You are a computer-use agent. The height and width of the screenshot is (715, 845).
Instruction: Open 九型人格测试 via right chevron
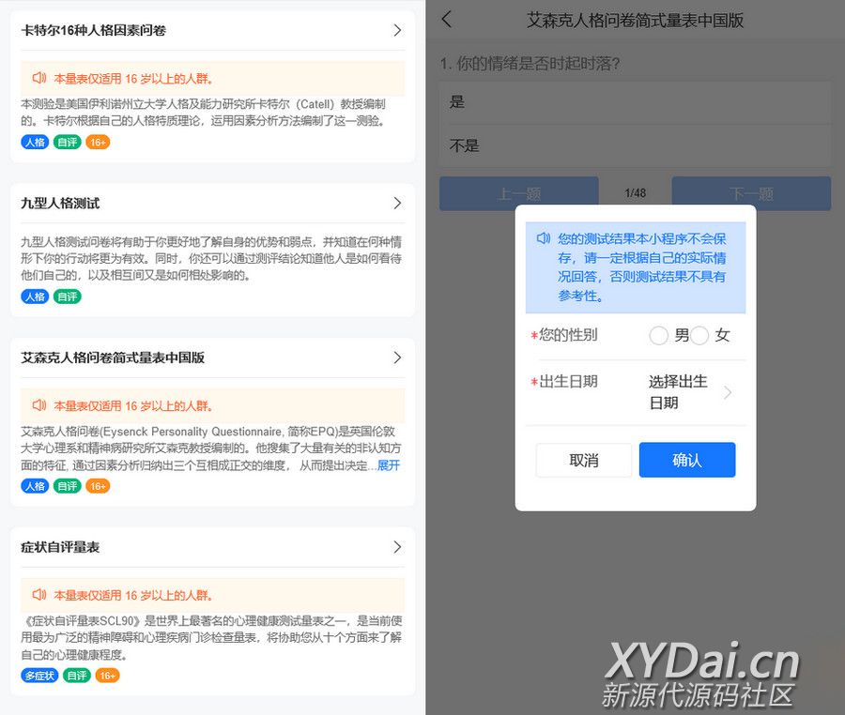397,203
